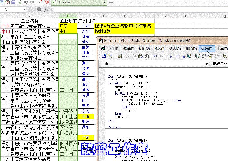Open the VBA 运行(R) menu

[x=207, y=49]
